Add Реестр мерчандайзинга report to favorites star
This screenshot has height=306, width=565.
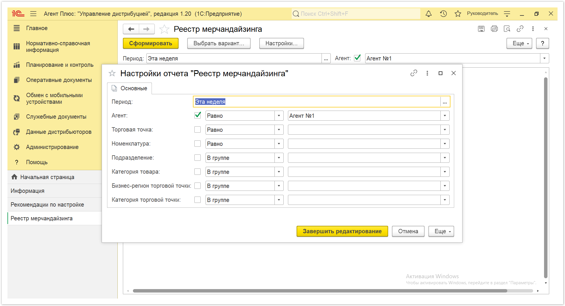pos(164,29)
